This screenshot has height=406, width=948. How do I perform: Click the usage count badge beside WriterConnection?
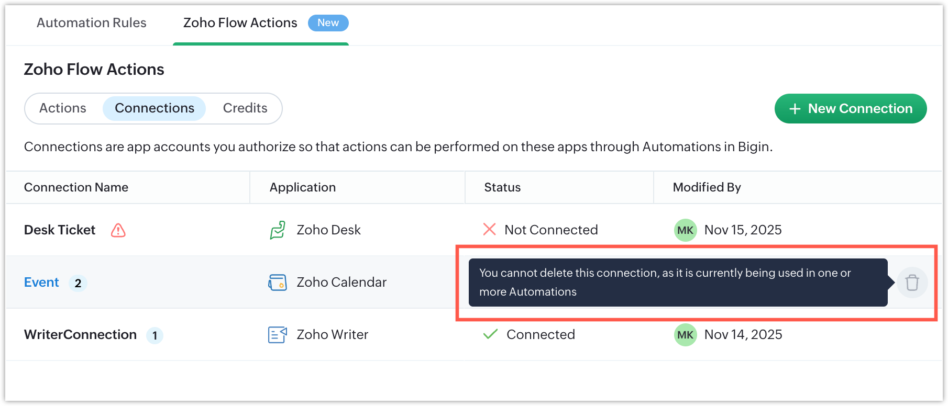click(x=155, y=335)
